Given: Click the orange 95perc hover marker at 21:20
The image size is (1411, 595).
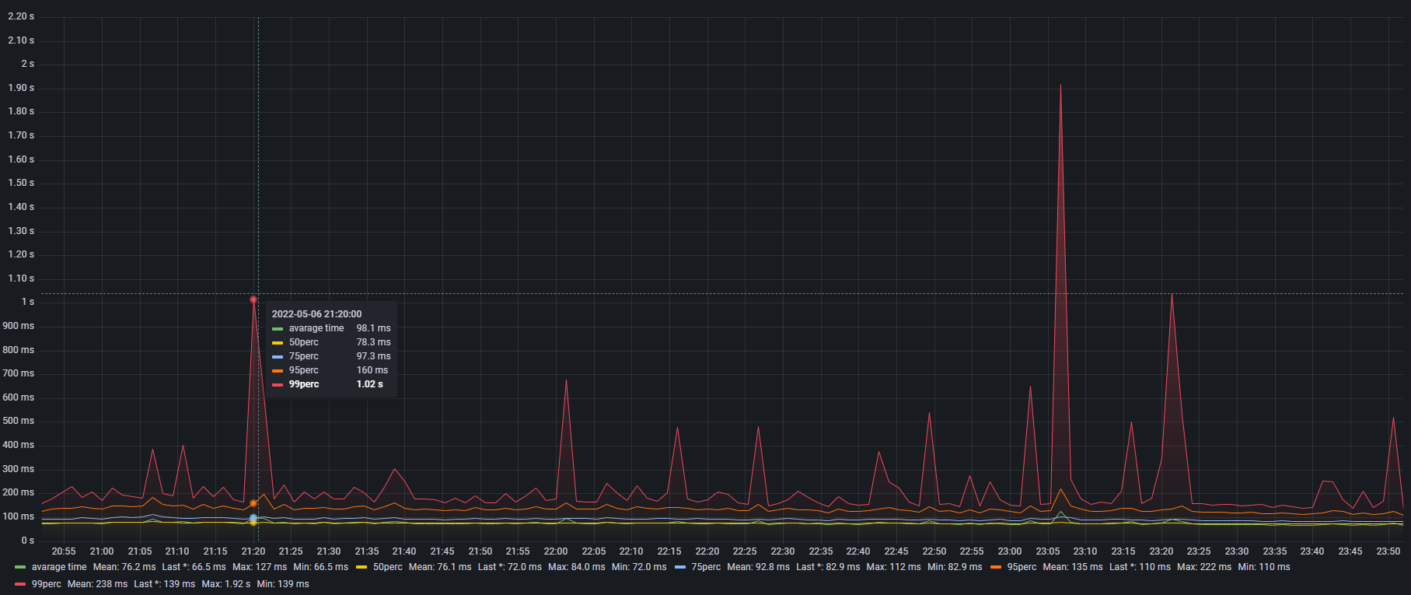Looking at the screenshot, I should point(253,503).
